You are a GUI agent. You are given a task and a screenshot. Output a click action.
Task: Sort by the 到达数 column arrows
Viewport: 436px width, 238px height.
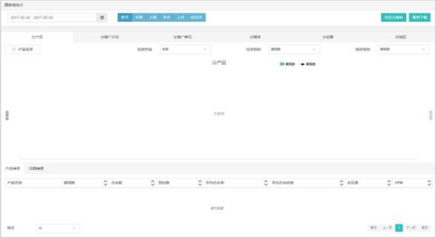(200, 183)
